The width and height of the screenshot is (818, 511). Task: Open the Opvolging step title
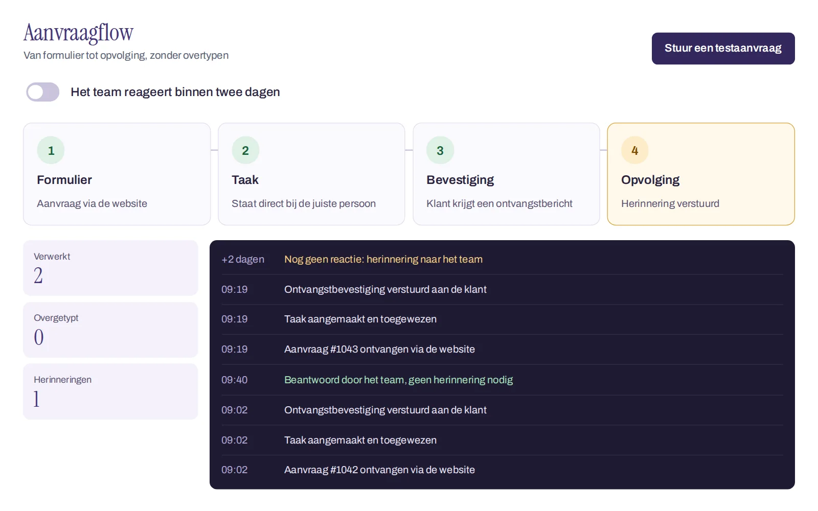(650, 180)
